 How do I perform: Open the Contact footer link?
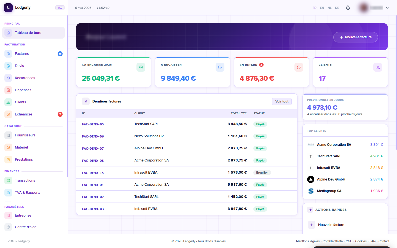coord(384,241)
